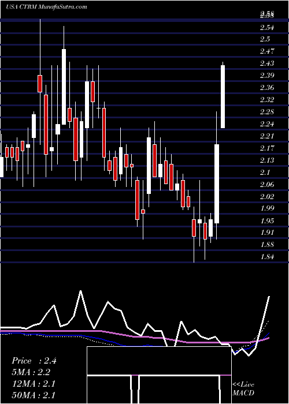Image resolution: width=289 pixels, height=404 pixels.
Task: Click the <<Live MACD label
Action: click(243, 389)
